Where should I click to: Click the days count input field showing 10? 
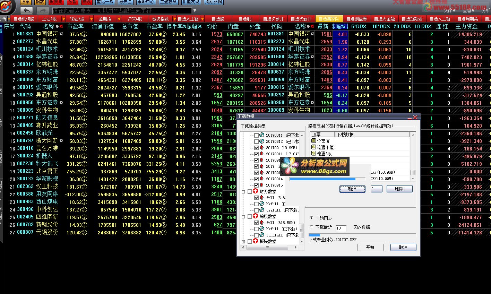click(x=341, y=228)
